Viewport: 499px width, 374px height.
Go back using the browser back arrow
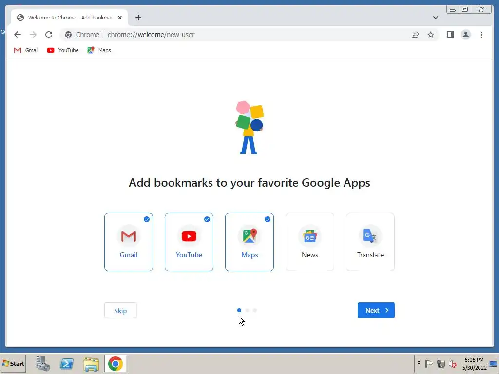[x=18, y=35]
